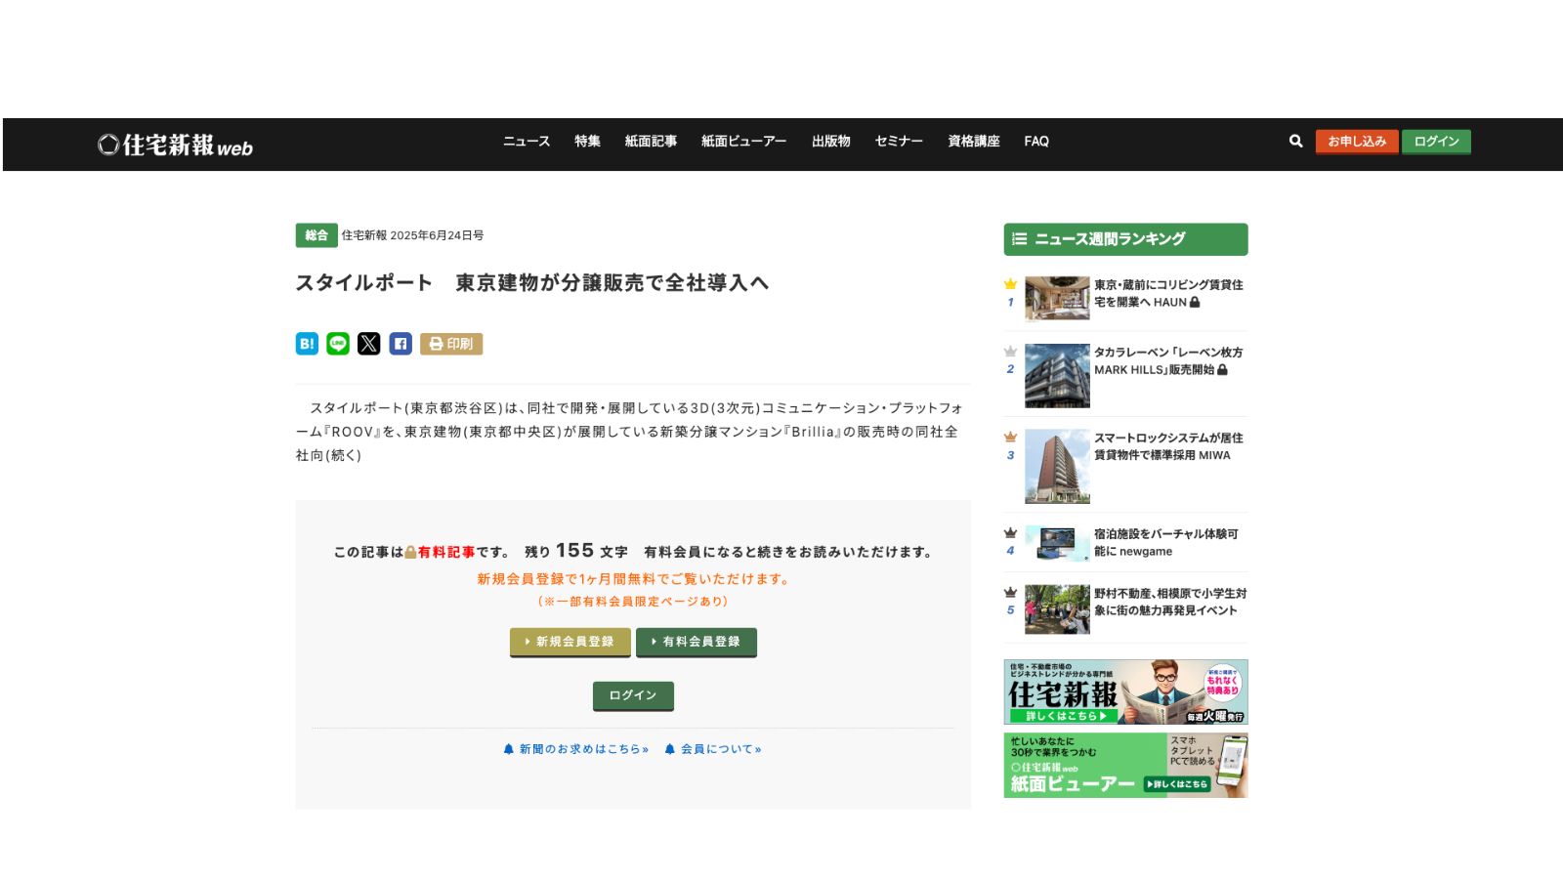Image resolution: width=1563 pixels, height=879 pixels.
Task: Click the 印刷 print button
Action: click(x=451, y=344)
